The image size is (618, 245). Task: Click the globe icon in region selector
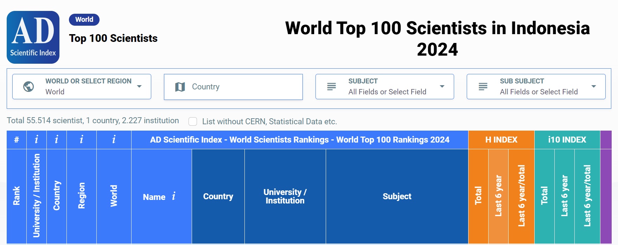point(28,87)
